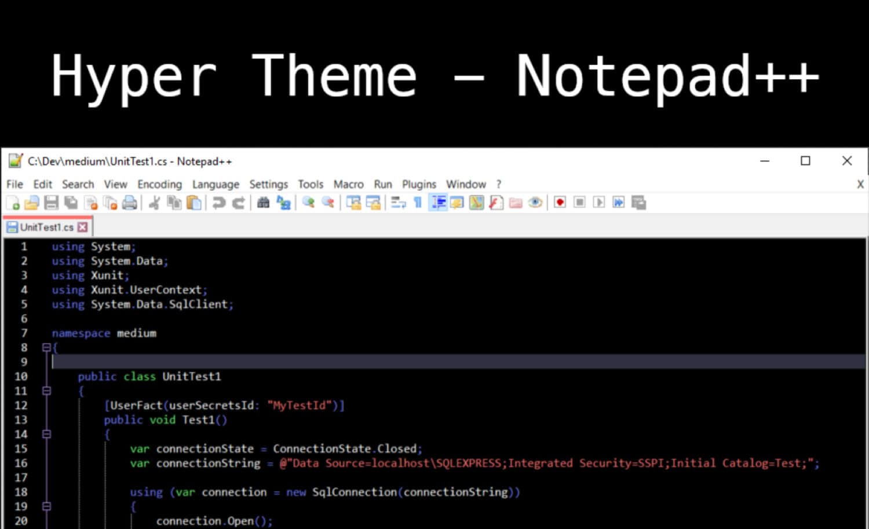Click the string "MyTestId" on line 12

tap(300, 405)
